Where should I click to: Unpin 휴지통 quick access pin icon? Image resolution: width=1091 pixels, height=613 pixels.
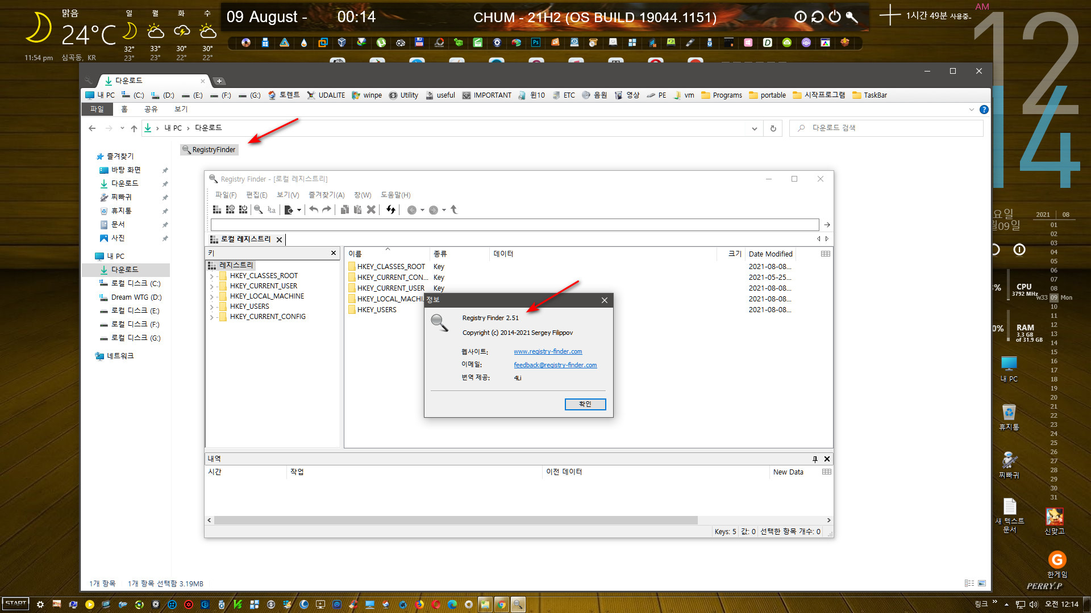165,211
